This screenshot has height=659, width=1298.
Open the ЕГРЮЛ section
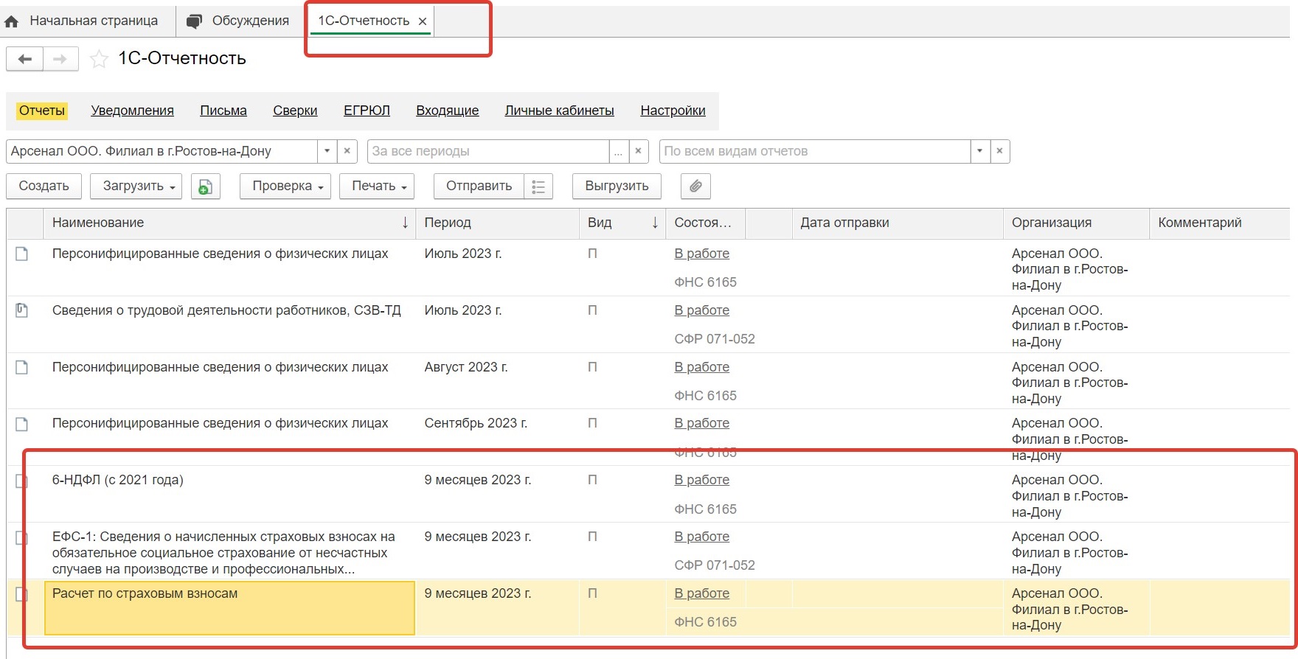(x=367, y=111)
